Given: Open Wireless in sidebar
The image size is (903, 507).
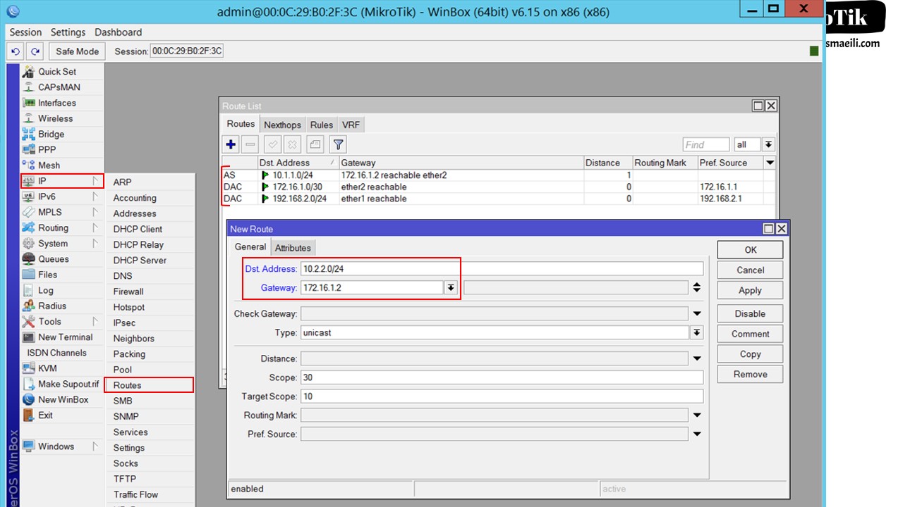Looking at the screenshot, I should [x=55, y=118].
